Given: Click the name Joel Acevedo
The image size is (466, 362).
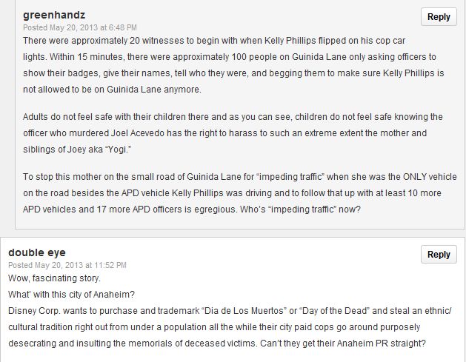Looking at the screenshot, I should point(138,133).
